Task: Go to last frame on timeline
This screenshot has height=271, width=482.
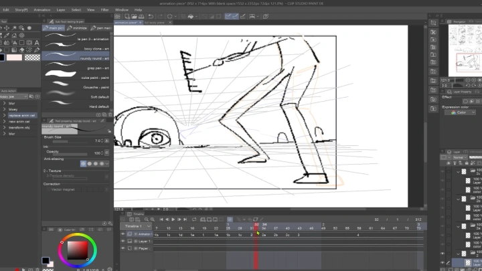Action: click(185, 219)
